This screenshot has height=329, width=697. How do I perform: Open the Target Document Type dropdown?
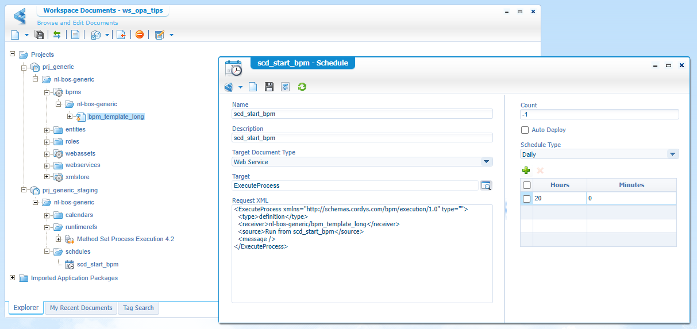pos(486,162)
